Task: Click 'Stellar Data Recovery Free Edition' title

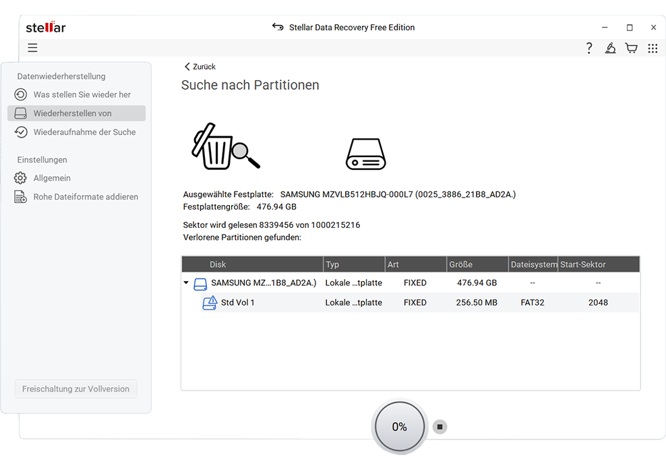Action: (x=352, y=27)
